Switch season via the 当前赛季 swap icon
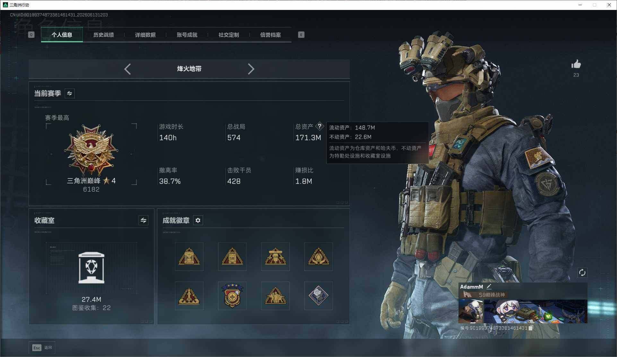The height and width of the screenshot is (357, 617). point(70,93)
